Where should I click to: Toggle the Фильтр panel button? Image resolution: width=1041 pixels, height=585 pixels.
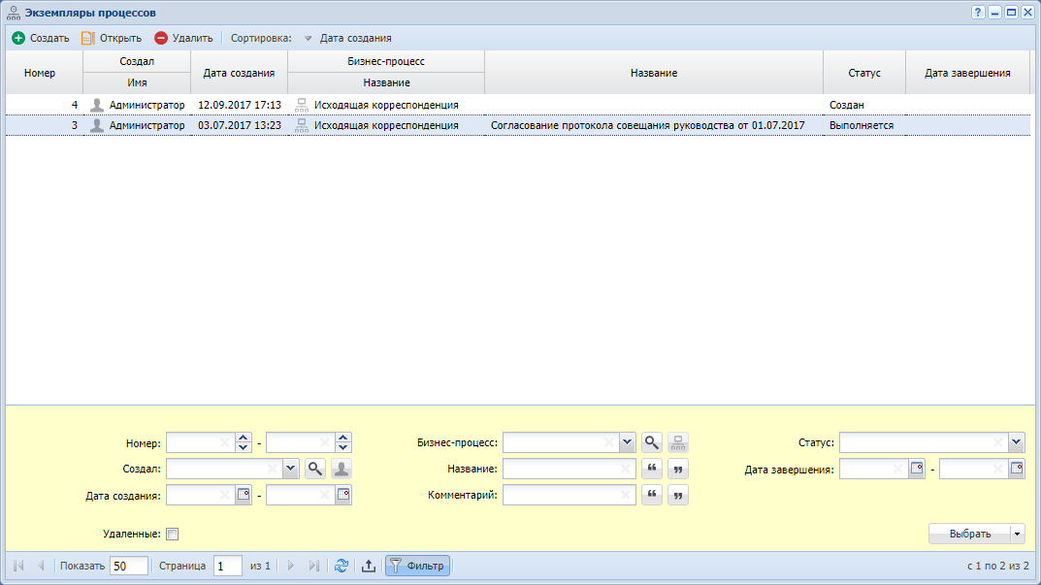(417, 566)
